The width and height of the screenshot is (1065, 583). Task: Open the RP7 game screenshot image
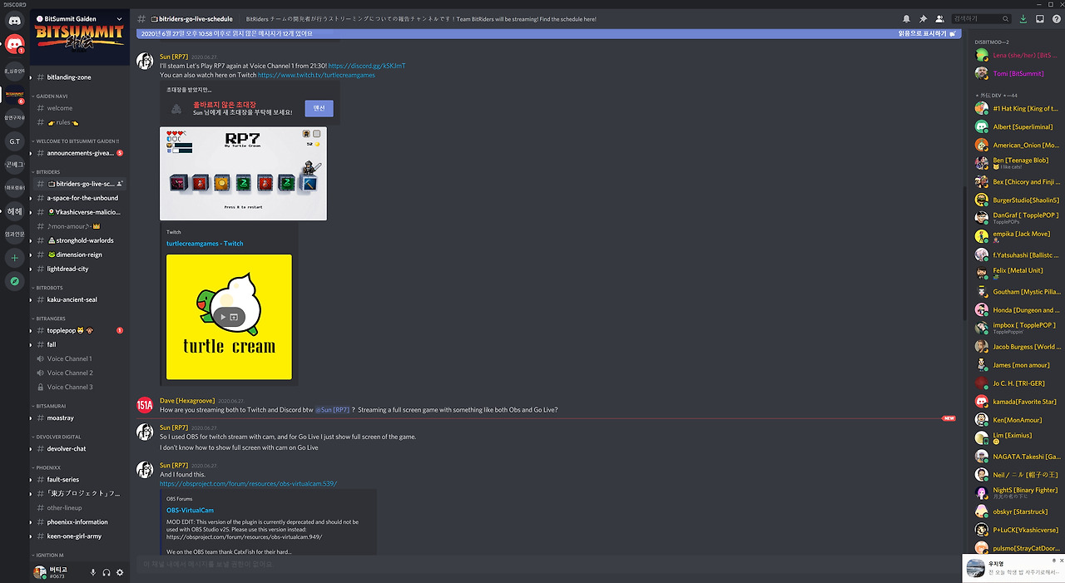(x=243, y=174)
